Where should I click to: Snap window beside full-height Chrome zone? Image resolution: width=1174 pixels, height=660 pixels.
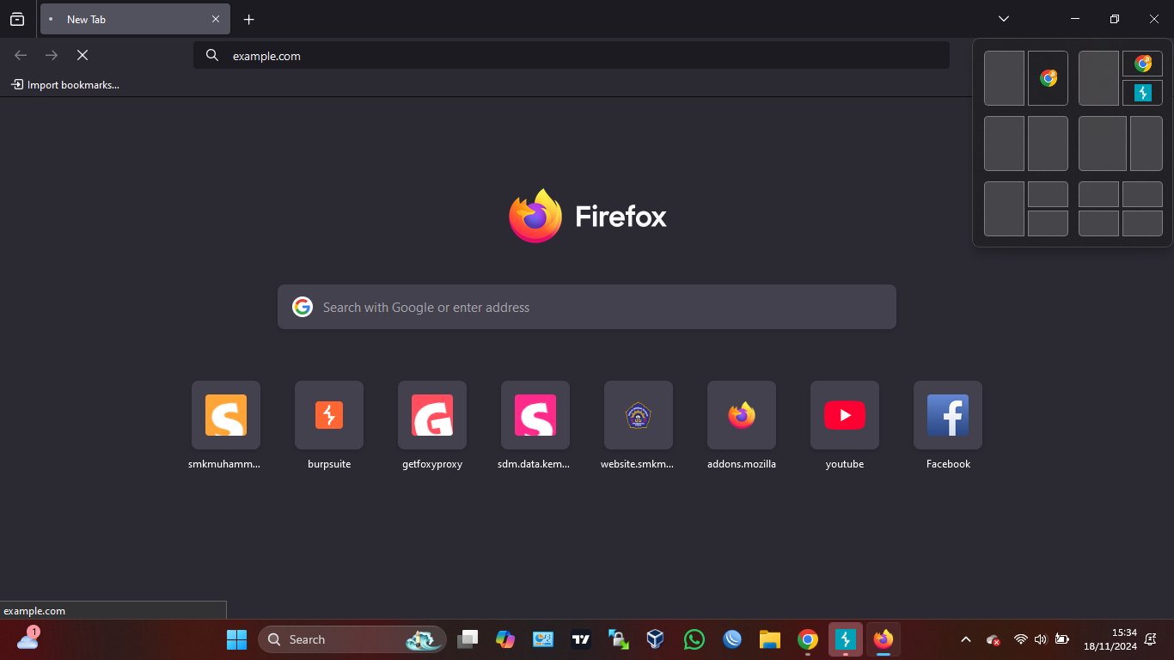(1004, 78)
